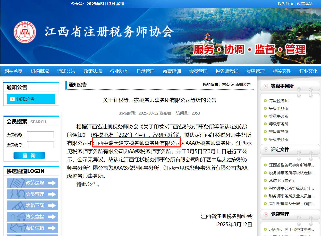Image resolution: width=321 pixels, height=236 pixels.
Task: Focus the 会员编号 input field
Action: tap(40, 145)
